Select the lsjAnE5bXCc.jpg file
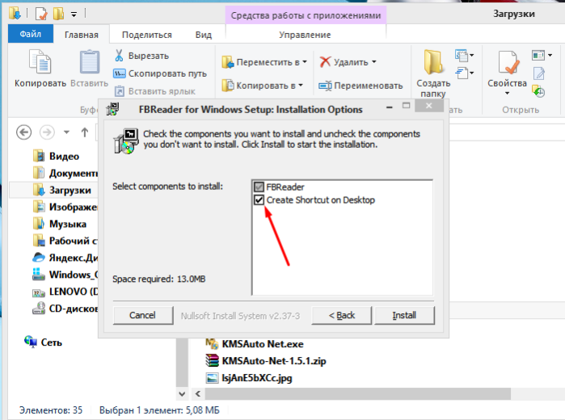 (x=249, y=378)
